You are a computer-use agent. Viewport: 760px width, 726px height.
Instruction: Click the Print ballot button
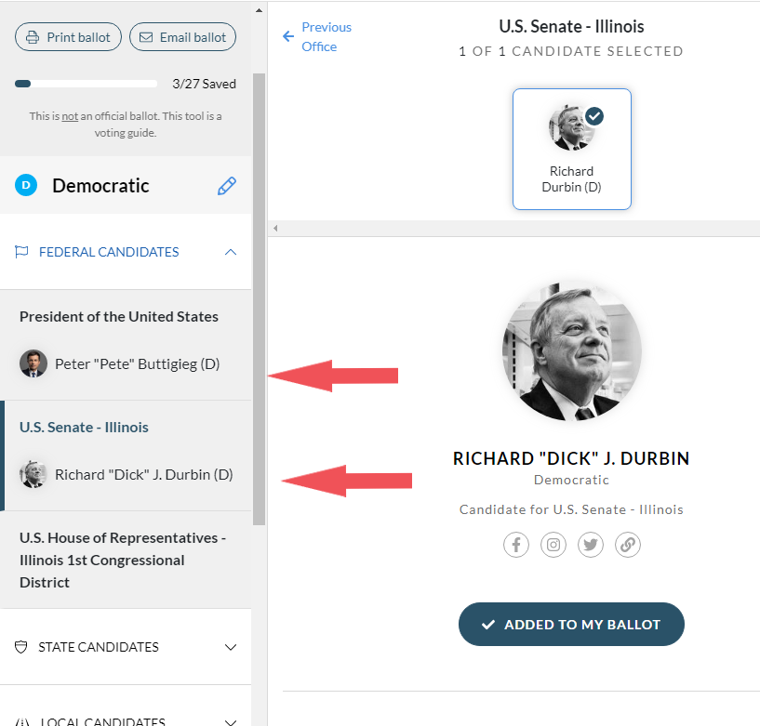point(68,37)
